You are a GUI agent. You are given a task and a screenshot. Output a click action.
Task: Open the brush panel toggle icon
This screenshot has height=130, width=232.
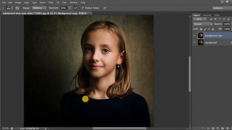pyautogui.click(x=17, y=8)
